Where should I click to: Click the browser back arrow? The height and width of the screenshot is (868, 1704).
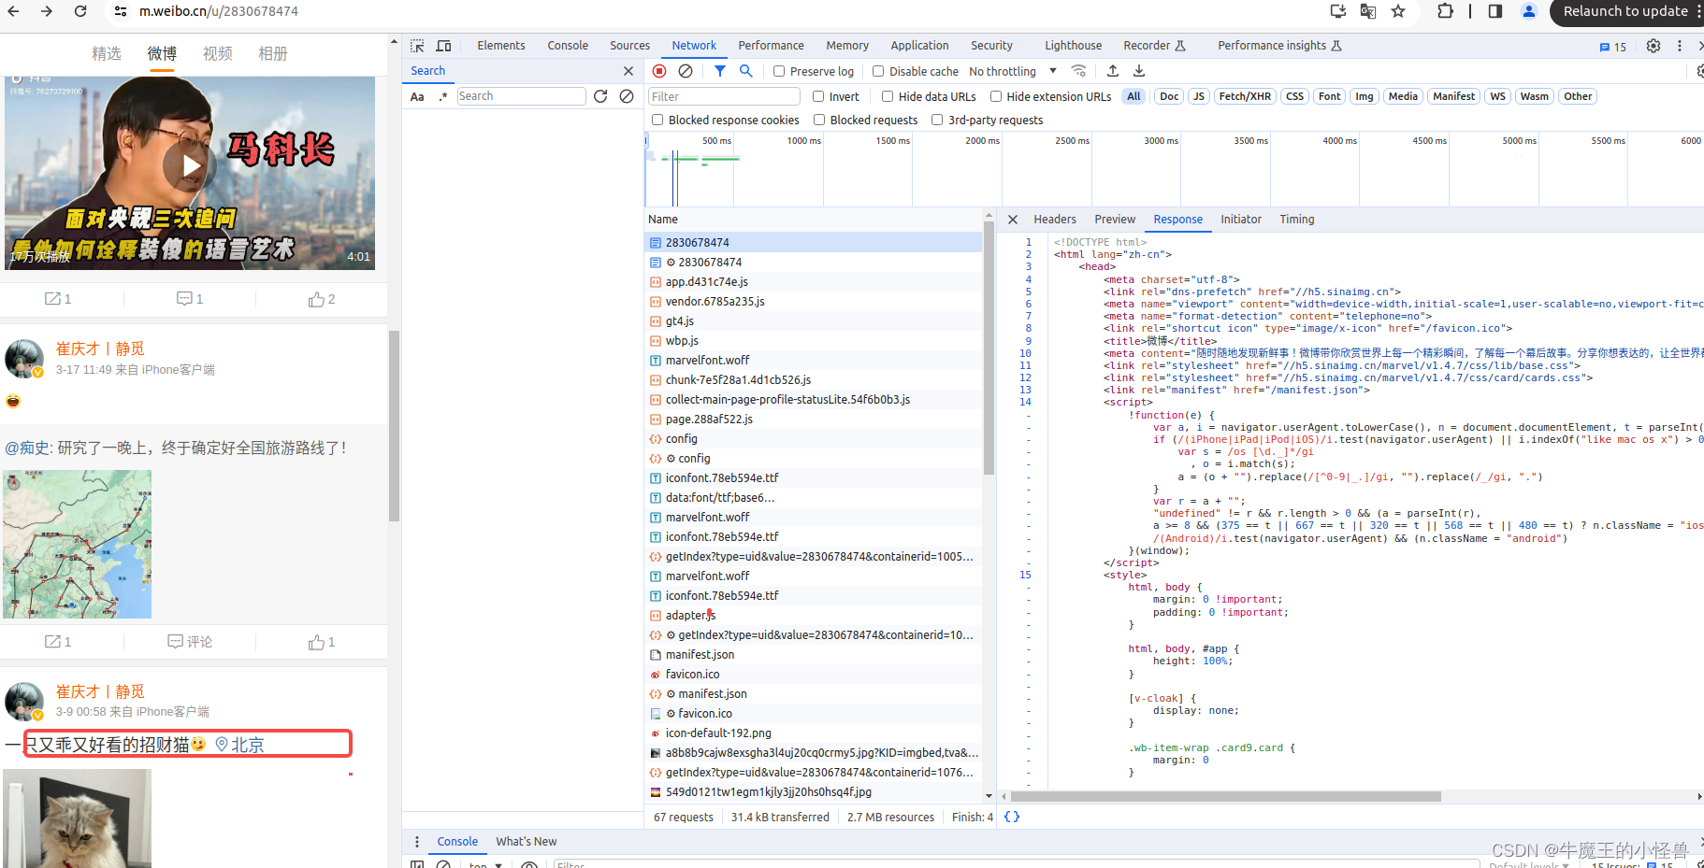(x=12, y=11)
